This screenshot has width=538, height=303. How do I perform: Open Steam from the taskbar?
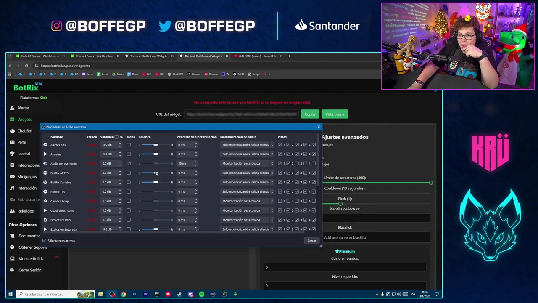[x=179, y=294]
